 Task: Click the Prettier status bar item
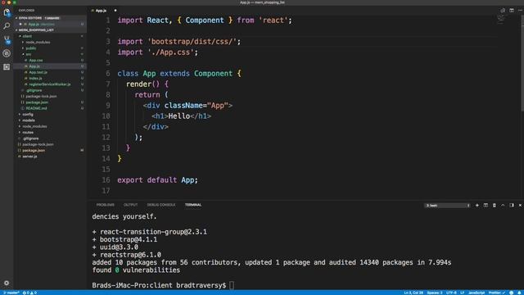(x=497, y=293)
